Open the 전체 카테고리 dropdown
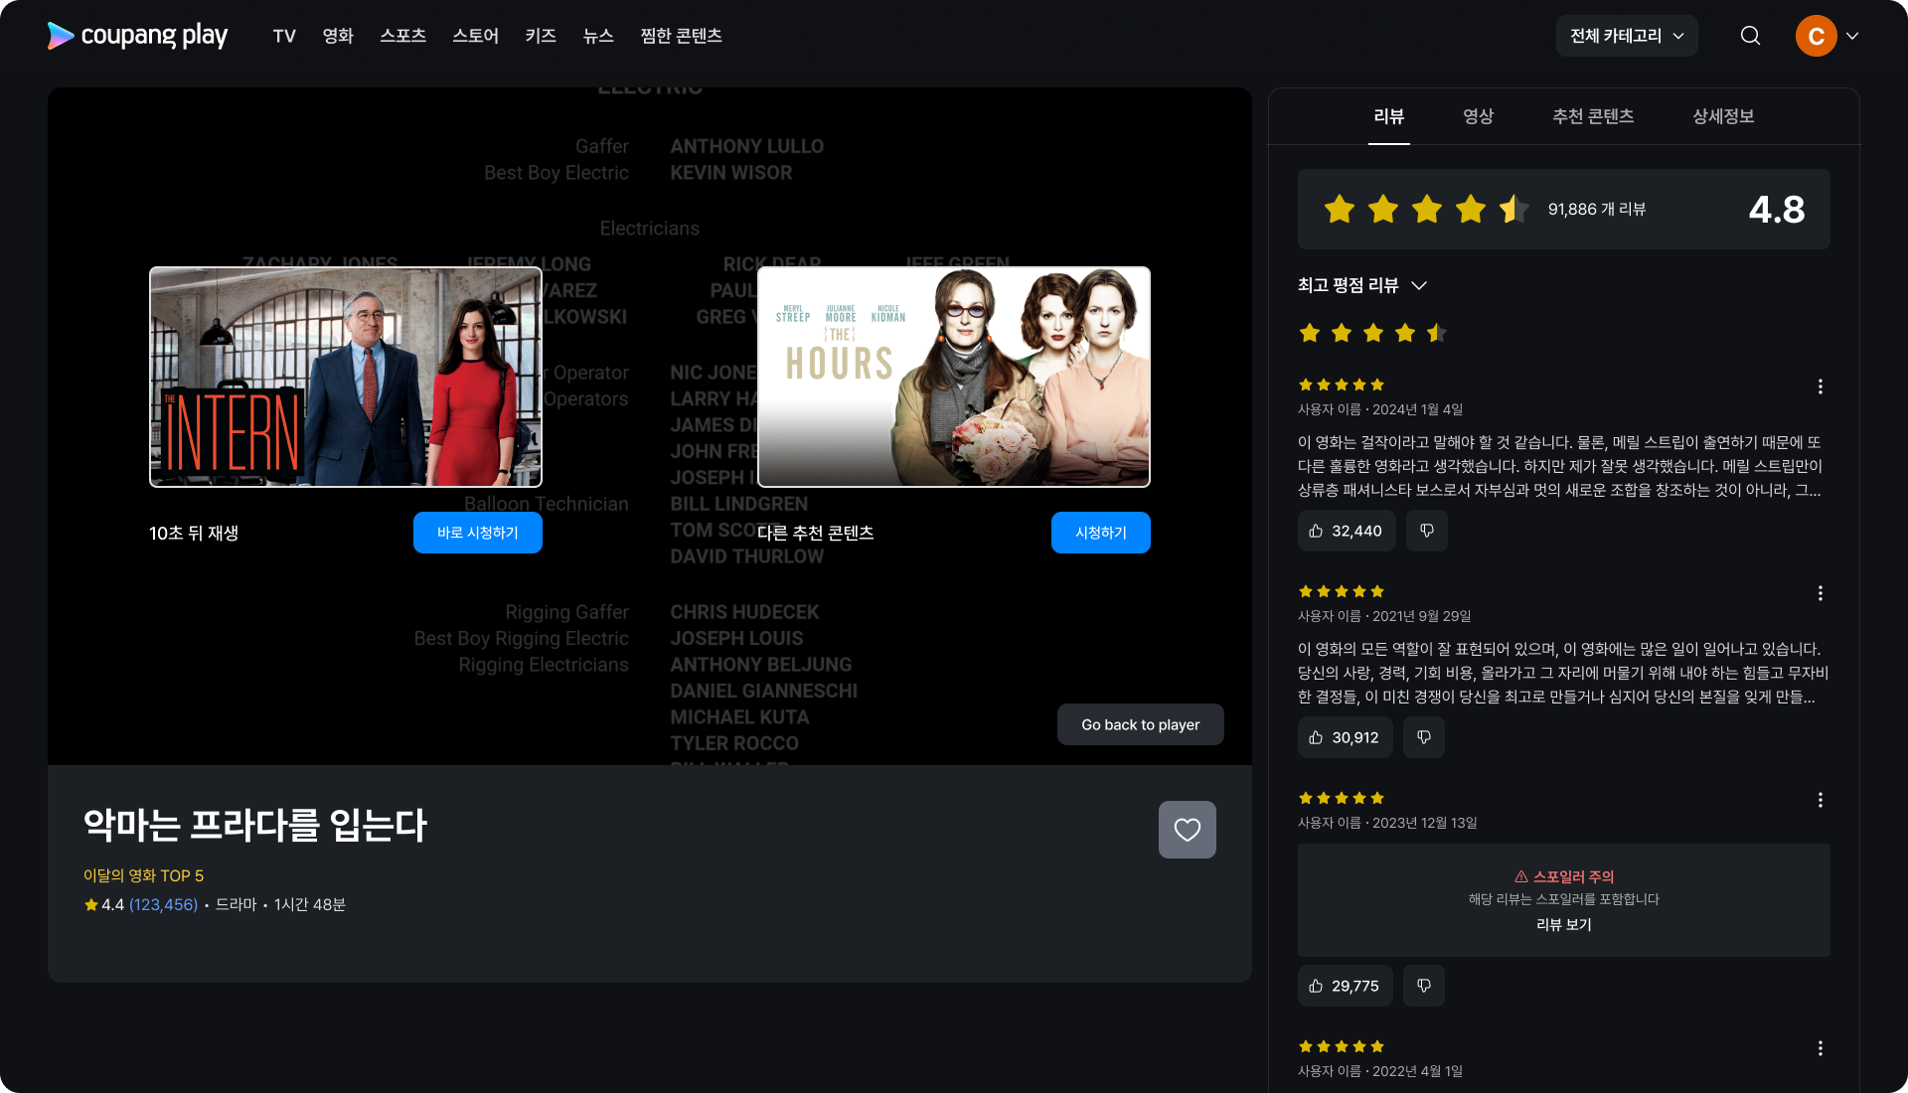The height and width of the screenshot is (1093, 1908). click(1626, 36)
